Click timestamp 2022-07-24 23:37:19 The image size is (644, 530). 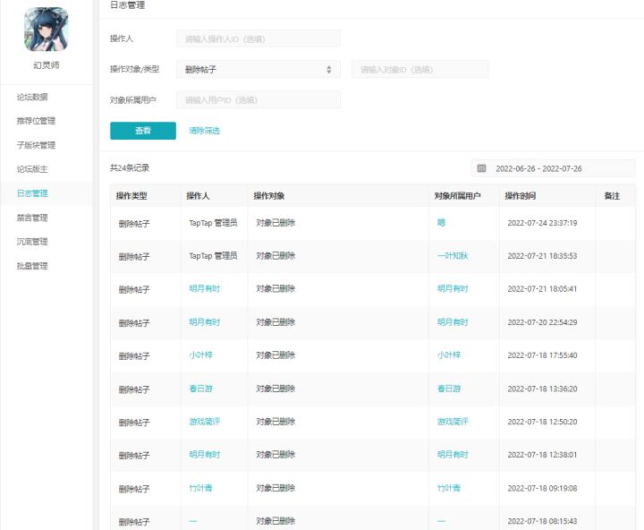tap(542, 223)
